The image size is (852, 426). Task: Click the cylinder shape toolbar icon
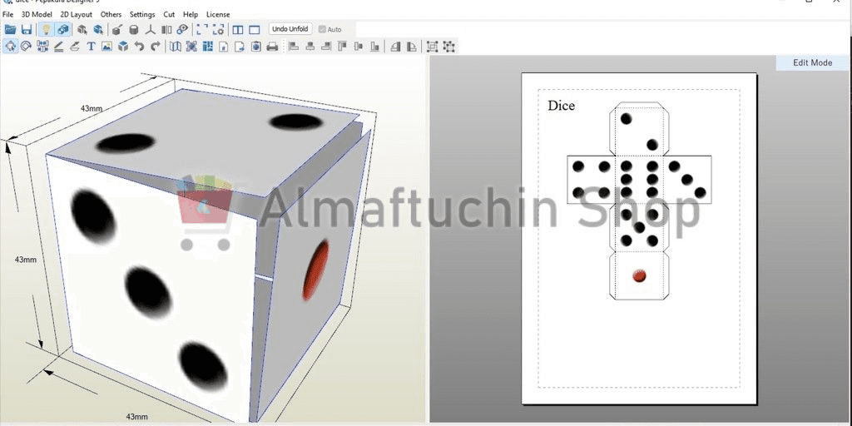click(x=134, y=29)
